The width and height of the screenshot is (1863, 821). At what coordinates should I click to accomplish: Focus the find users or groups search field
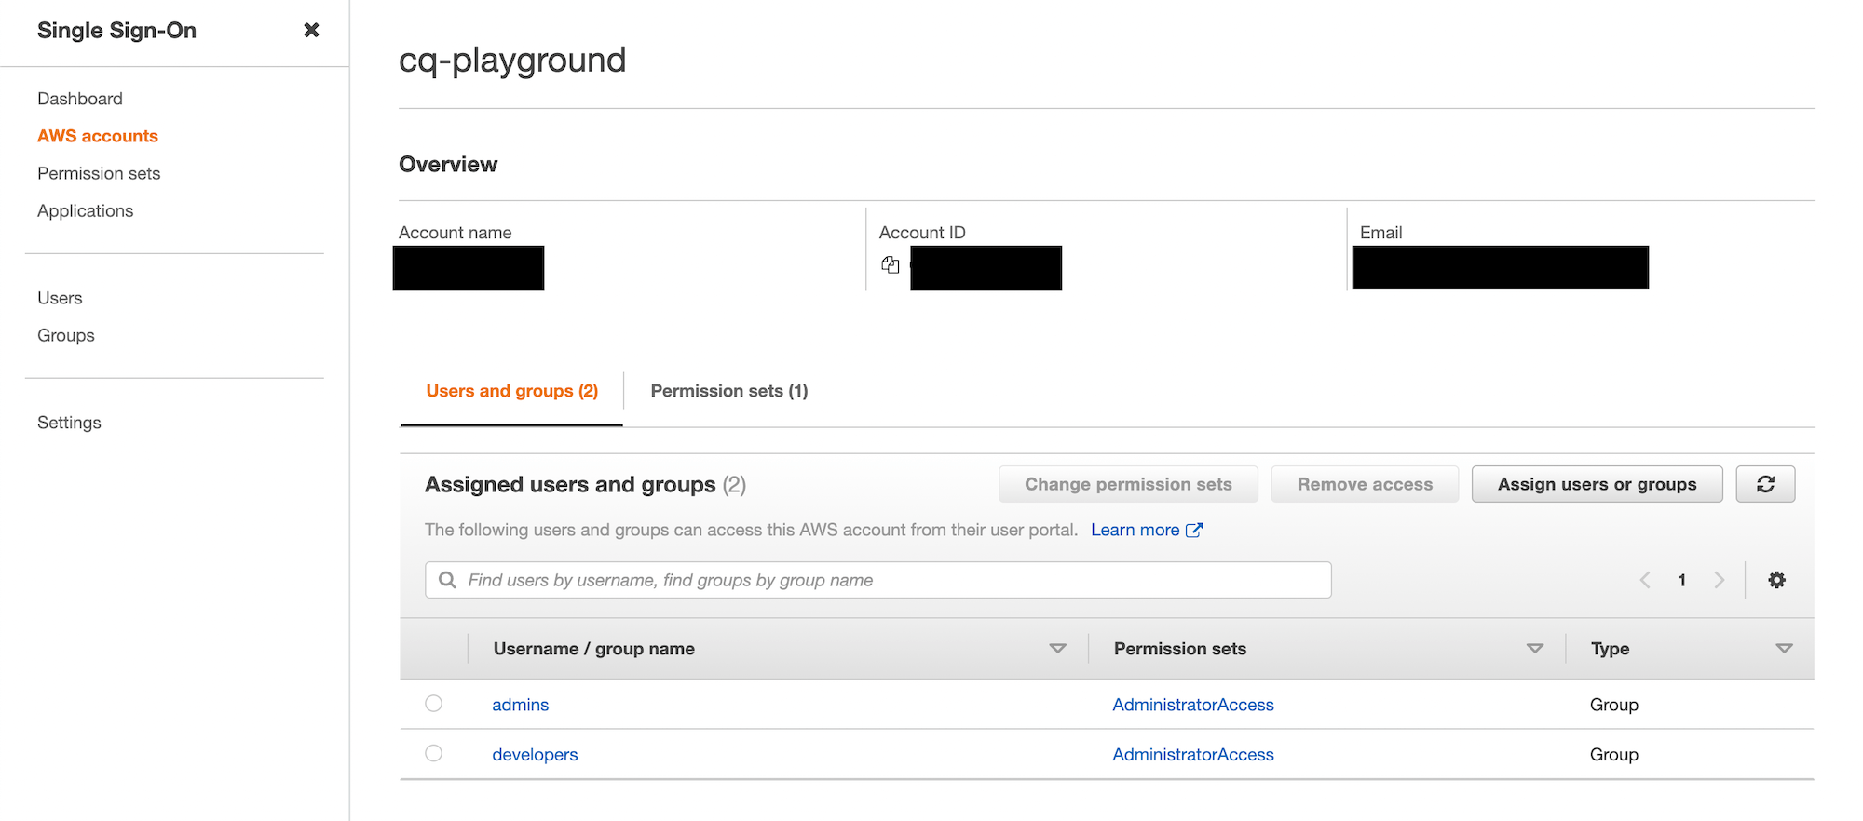tap(878, 580)
